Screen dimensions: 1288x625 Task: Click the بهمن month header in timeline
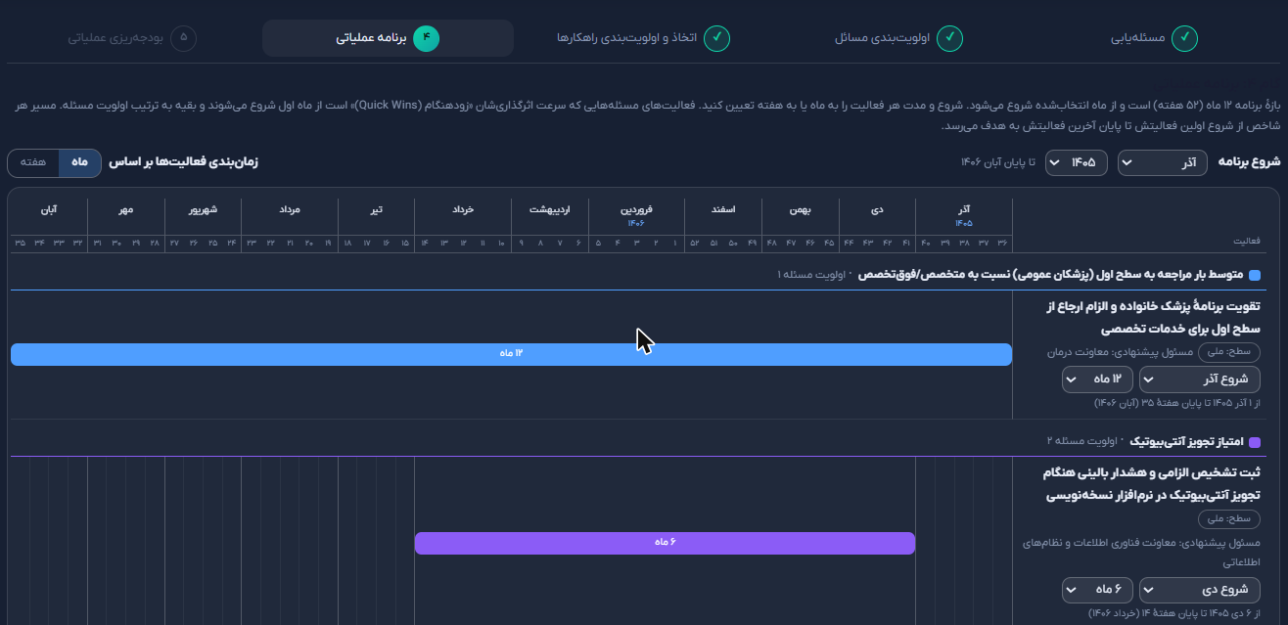click(x=800, y=209)
